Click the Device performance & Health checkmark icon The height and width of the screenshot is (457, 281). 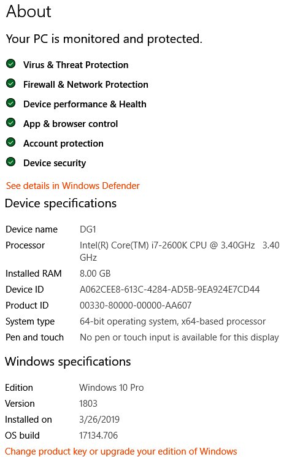pos(11,103)
